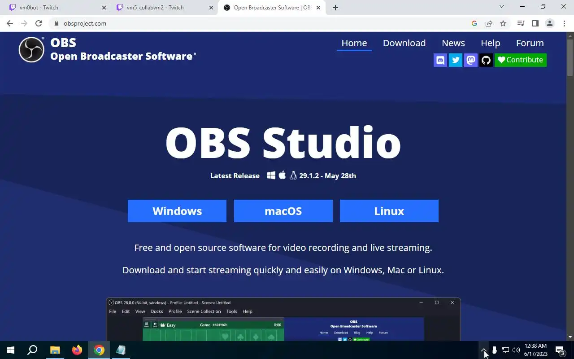Open the notepad-like app in taskbar
This screenshot has width=574, height=359.
[x=121, y=350]
